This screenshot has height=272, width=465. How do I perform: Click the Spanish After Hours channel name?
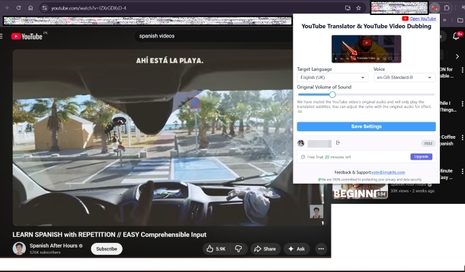(x=53, y=245)
